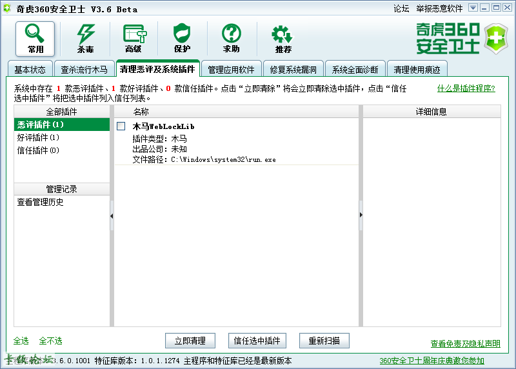Open the 保护 (Protection) shield icon

(182, 39)
